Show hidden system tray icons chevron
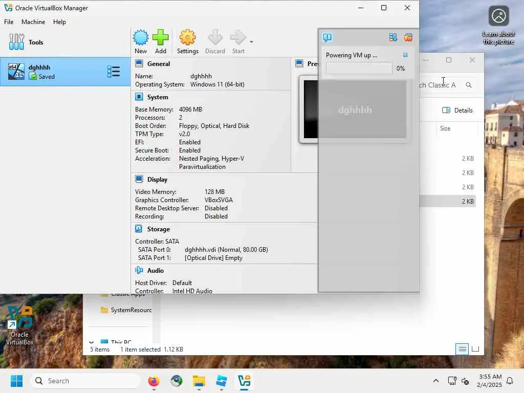This screenshot has height=393, width=524. pos(436,381)
